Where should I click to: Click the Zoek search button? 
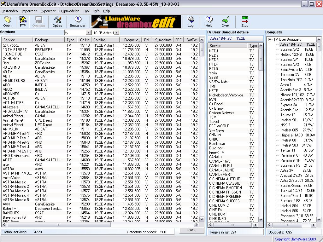click(191, 230)
